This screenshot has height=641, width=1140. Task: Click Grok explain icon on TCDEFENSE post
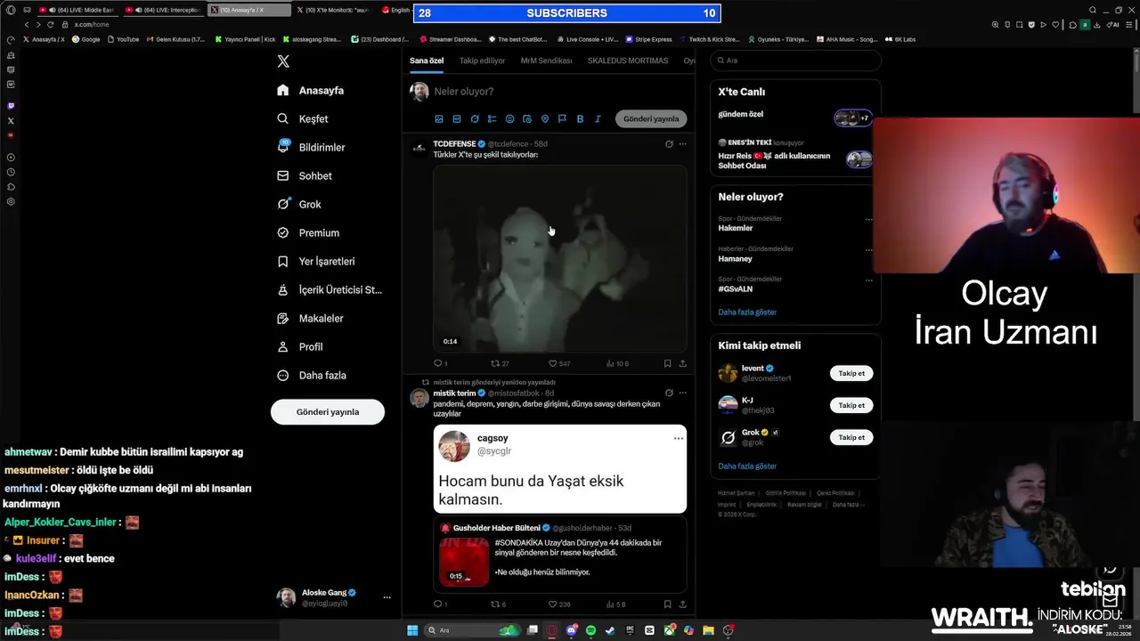[x=669, y=143]
